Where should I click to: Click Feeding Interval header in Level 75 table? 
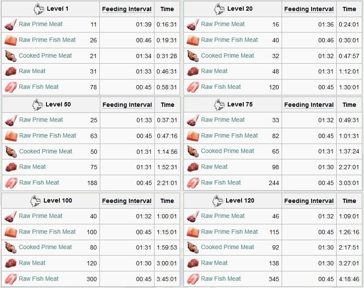point(309,105)
